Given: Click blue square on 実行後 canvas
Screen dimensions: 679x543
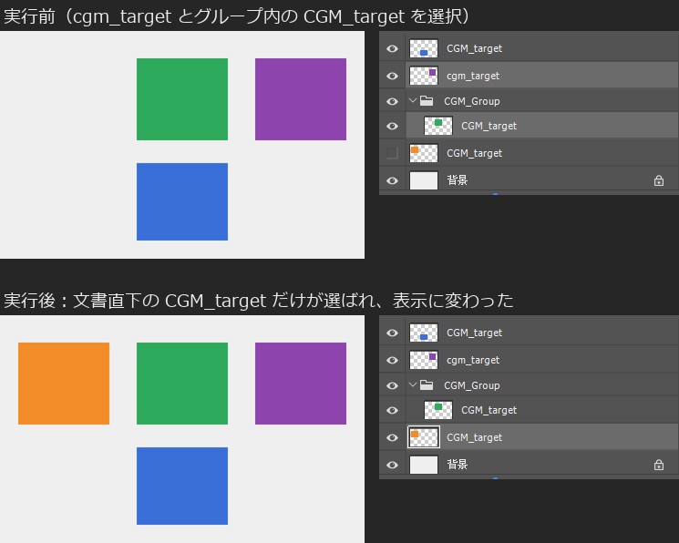Looking at the screenshot, I should [182, 486].
